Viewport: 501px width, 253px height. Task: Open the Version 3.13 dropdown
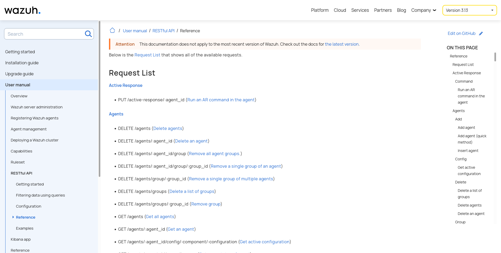point(469,10)
